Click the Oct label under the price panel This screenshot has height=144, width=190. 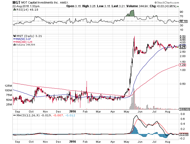(31, 112)
